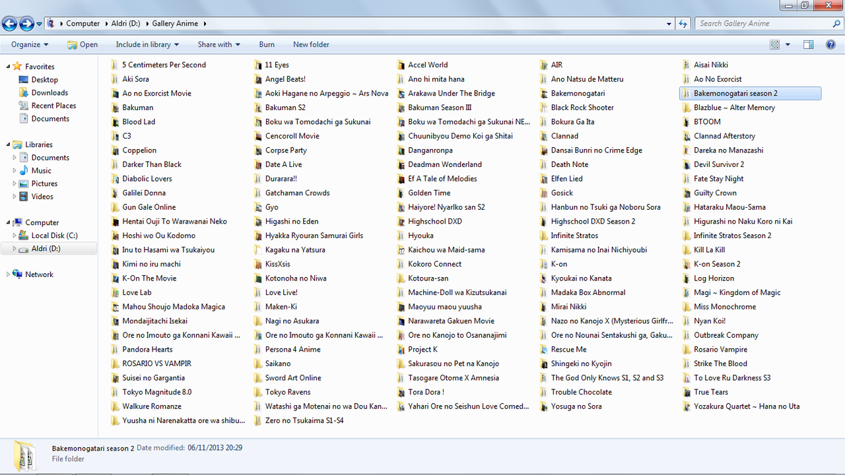Select the Kill La Kill folder icon
This screenshot has width=845, height=475.
(x=687, y=250)
